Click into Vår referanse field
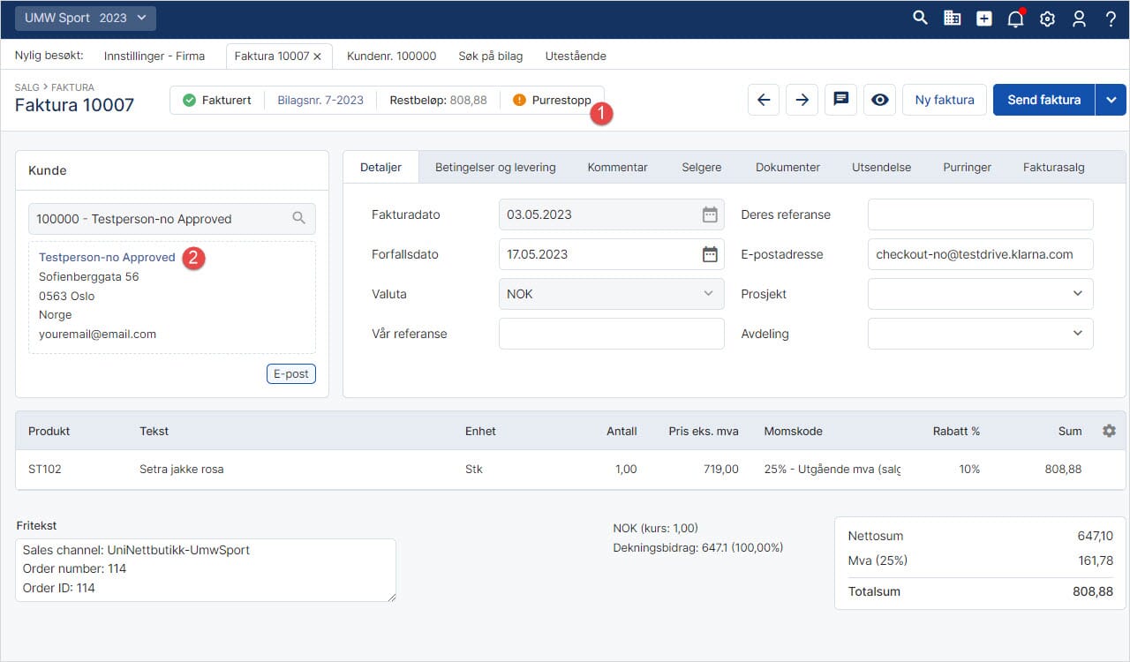Image resolution: width=1130 pixels, height=662 pixels. tap(611, 334)
